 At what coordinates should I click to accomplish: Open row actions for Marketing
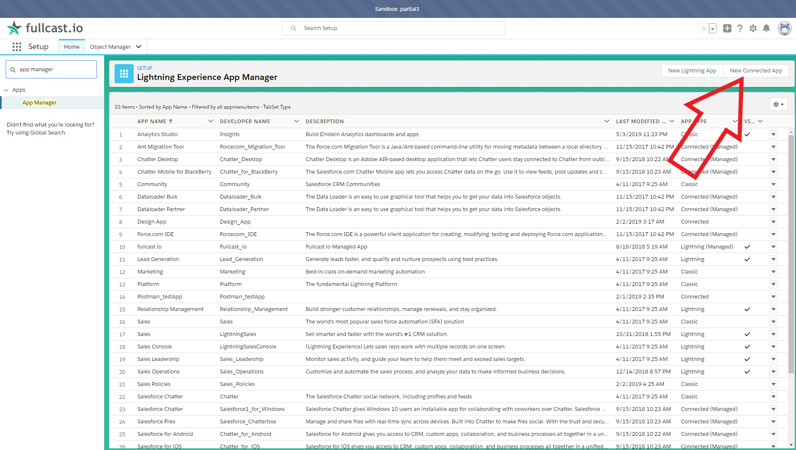point(774,272)
